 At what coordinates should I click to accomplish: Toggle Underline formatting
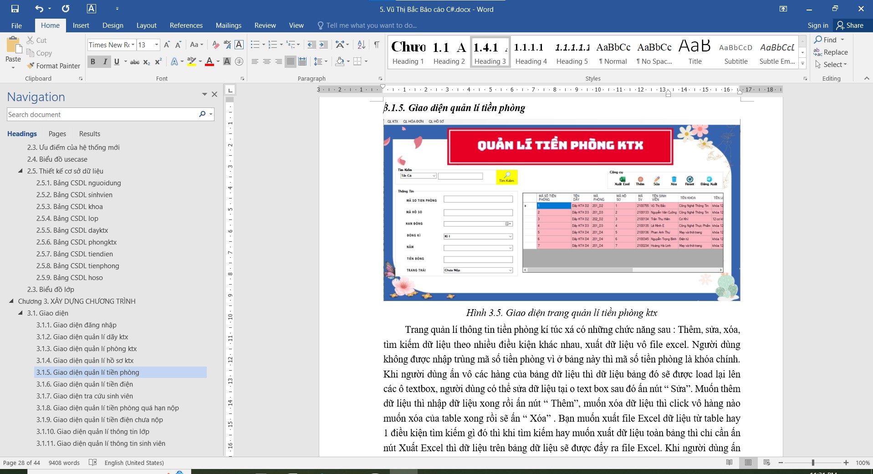117,62
